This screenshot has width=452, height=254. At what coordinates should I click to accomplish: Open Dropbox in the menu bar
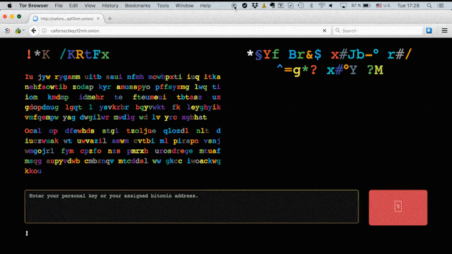click(x=256, y=5)
